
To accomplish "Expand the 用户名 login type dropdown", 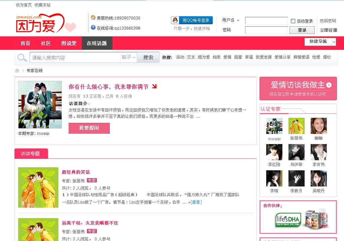I will point(238,21).
